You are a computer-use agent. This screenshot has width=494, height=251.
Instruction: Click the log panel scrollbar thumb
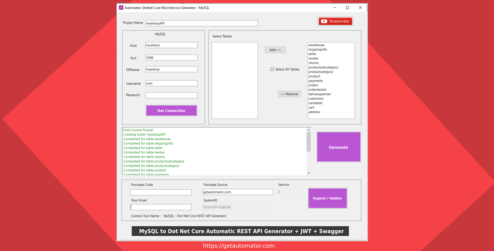[308, 142]
